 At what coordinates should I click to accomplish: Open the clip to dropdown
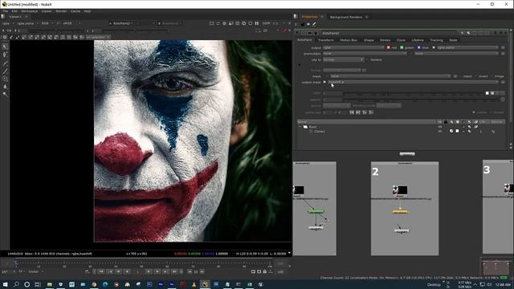[x=343, y=60]
